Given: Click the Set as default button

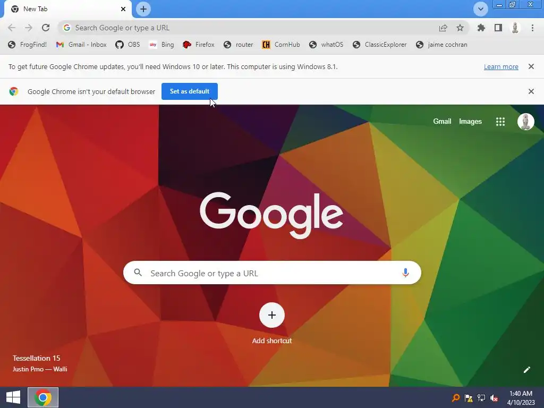Looking at the screenshot, I should point(190,91).
